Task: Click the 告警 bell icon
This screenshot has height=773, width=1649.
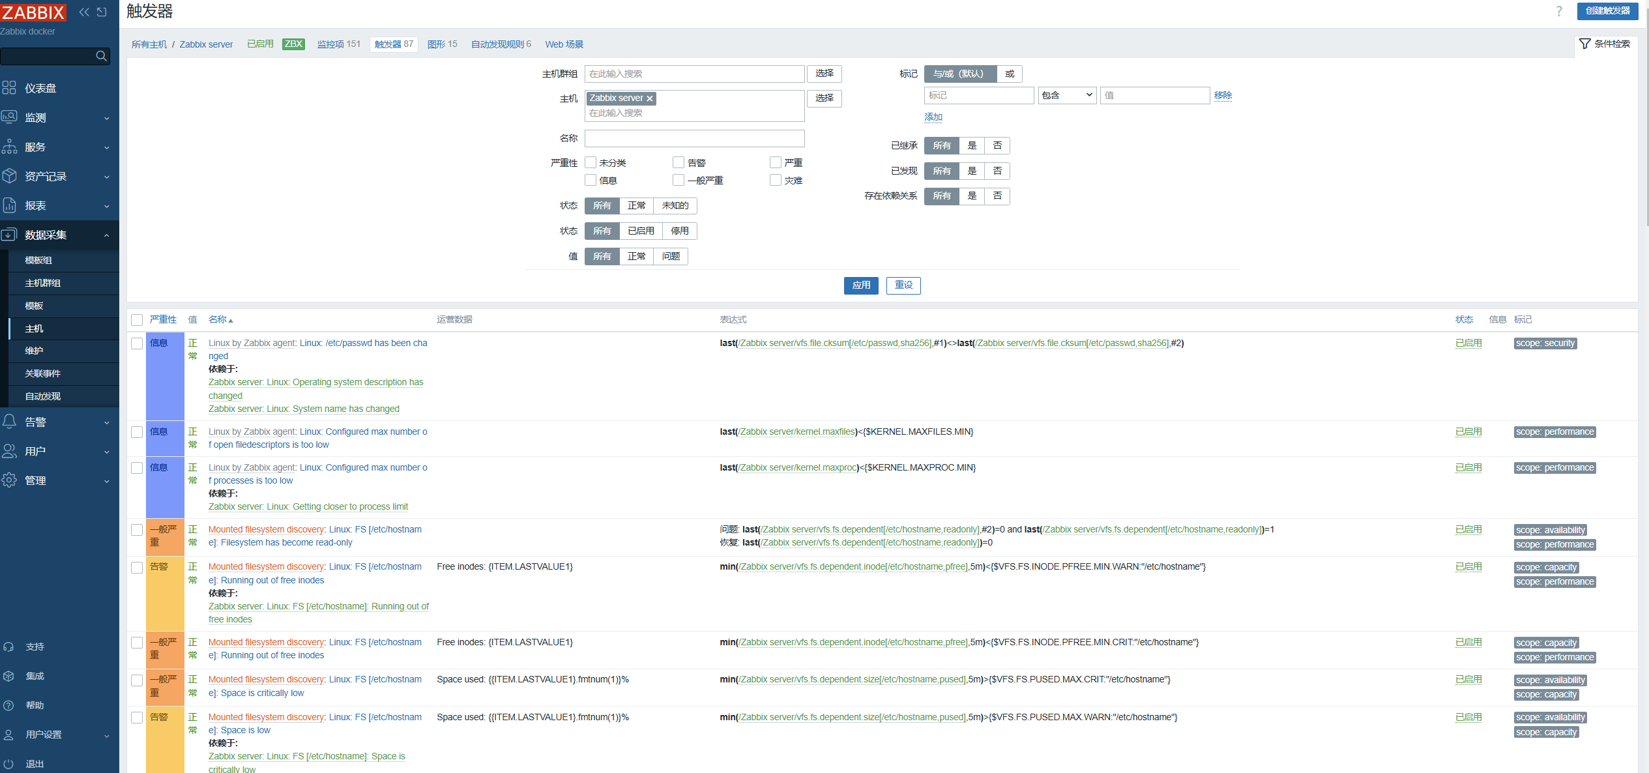Action: point(9,422)
